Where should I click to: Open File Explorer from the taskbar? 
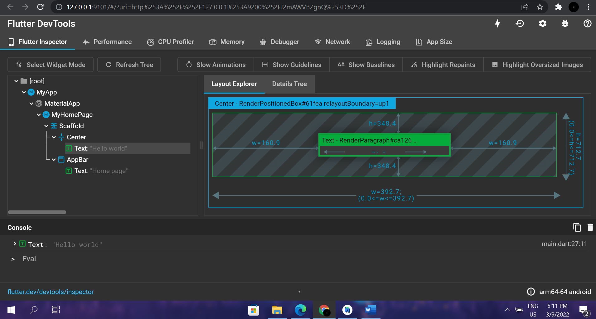[277, 310]
